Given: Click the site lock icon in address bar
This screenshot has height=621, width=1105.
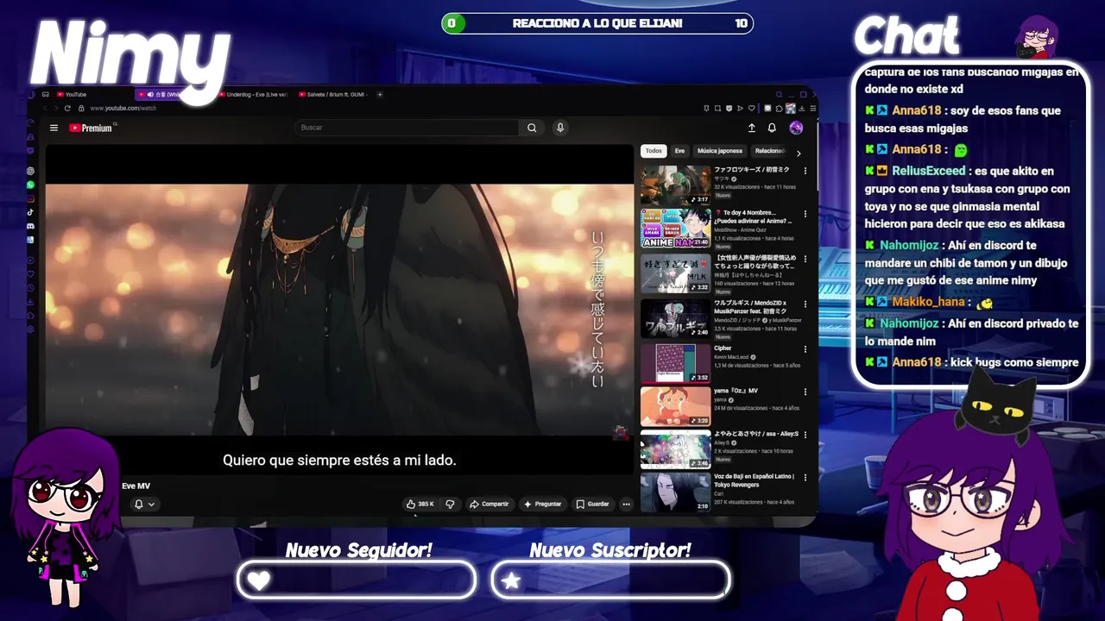Looking at the screenshot, I should coord(81,108).
